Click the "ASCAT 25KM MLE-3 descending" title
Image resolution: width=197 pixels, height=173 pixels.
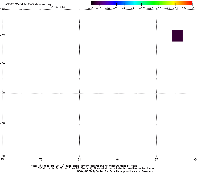(28, 4)
